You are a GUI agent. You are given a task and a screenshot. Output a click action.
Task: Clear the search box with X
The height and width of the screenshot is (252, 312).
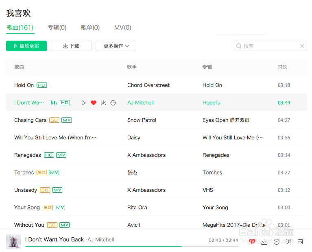(302, 46)
